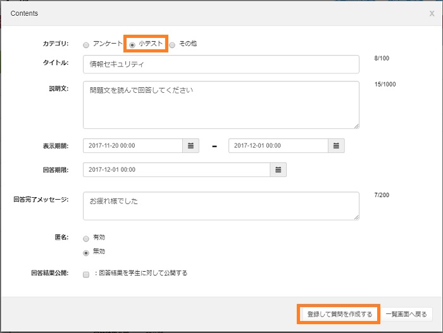Focus the 回答完了メッセージ text area
Image resolution: width=443 pixels, height=333 pixels.
point(221,206)
